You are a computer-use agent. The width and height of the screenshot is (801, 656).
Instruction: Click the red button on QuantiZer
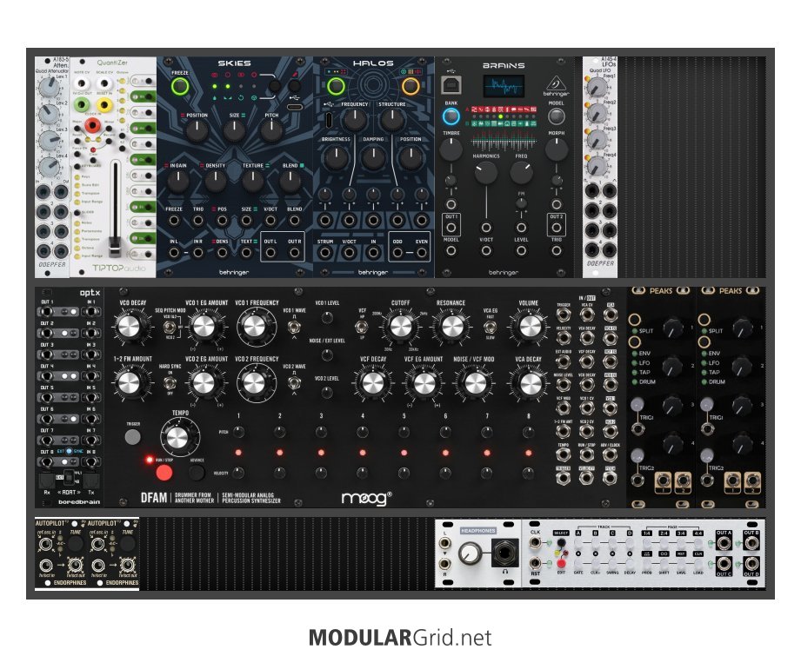(92, 124)
